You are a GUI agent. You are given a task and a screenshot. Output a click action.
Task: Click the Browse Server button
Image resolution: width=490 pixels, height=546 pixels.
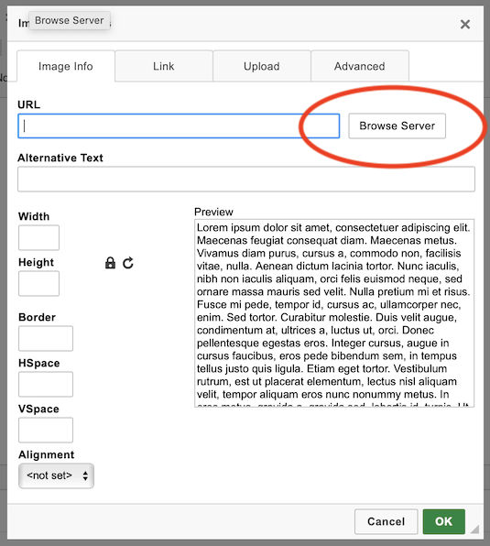click(397, 126)
